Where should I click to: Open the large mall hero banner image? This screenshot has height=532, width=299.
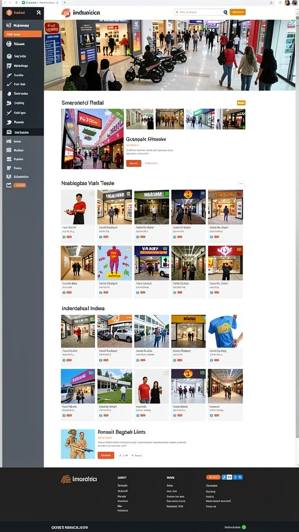pos(170,55)
